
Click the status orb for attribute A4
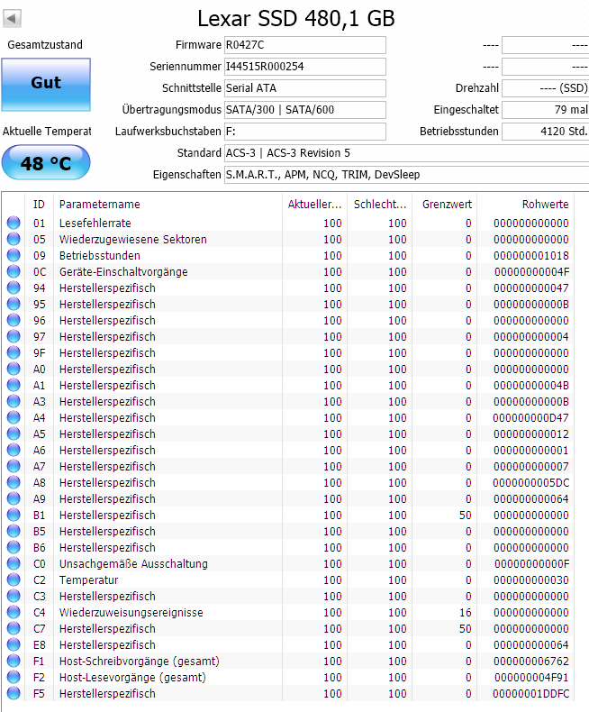[x=14, y=417]
